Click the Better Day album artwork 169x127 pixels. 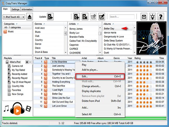tap(151, 38)
